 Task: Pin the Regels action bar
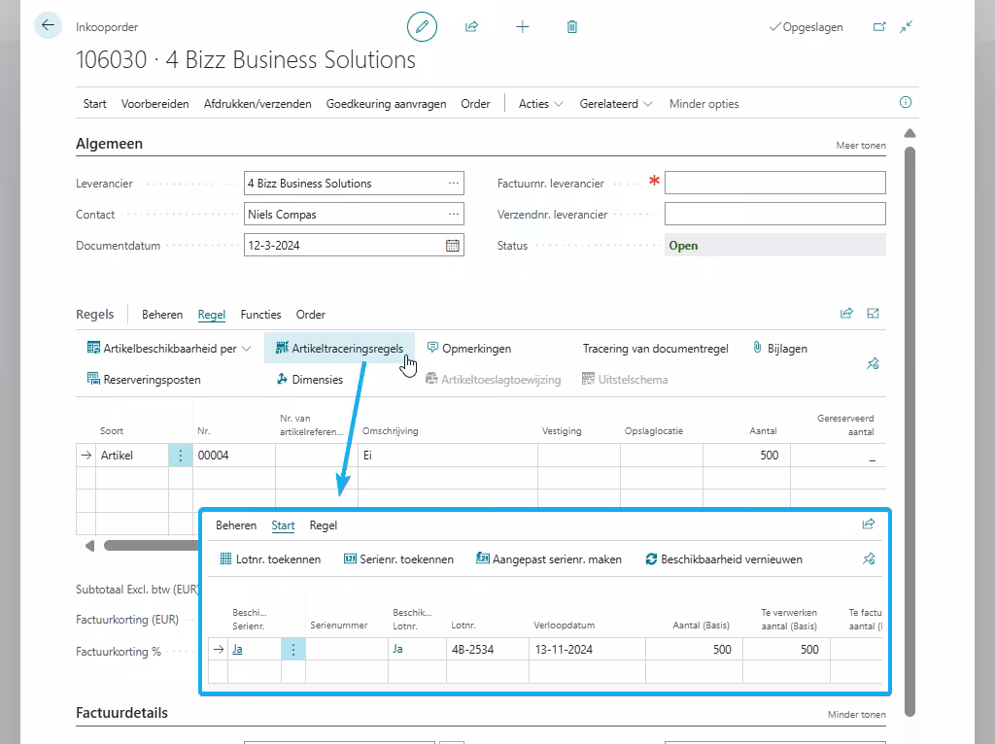(873, 363)
